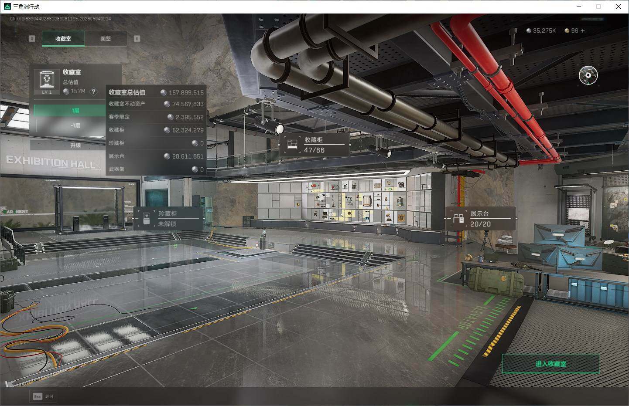The height and width of the screenshot is (406, 629).
Task: Click the coin icon in 武器架 row
Action: 195,169
